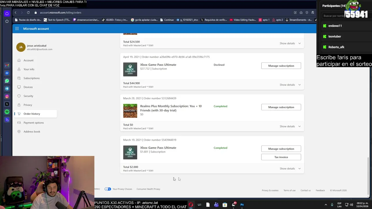Image resolution: width=372 pixels, height=209 pixels.
Task: Click the shield icon in address bar
Action: (x=307, y=12)
